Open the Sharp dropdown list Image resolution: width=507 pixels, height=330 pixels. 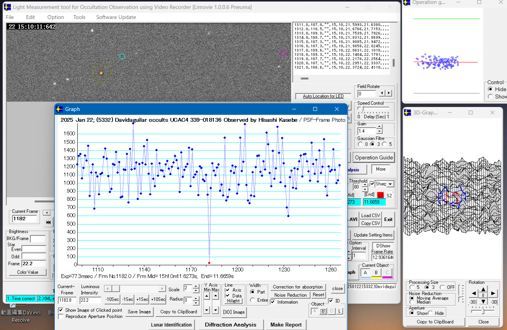[390, 184]
